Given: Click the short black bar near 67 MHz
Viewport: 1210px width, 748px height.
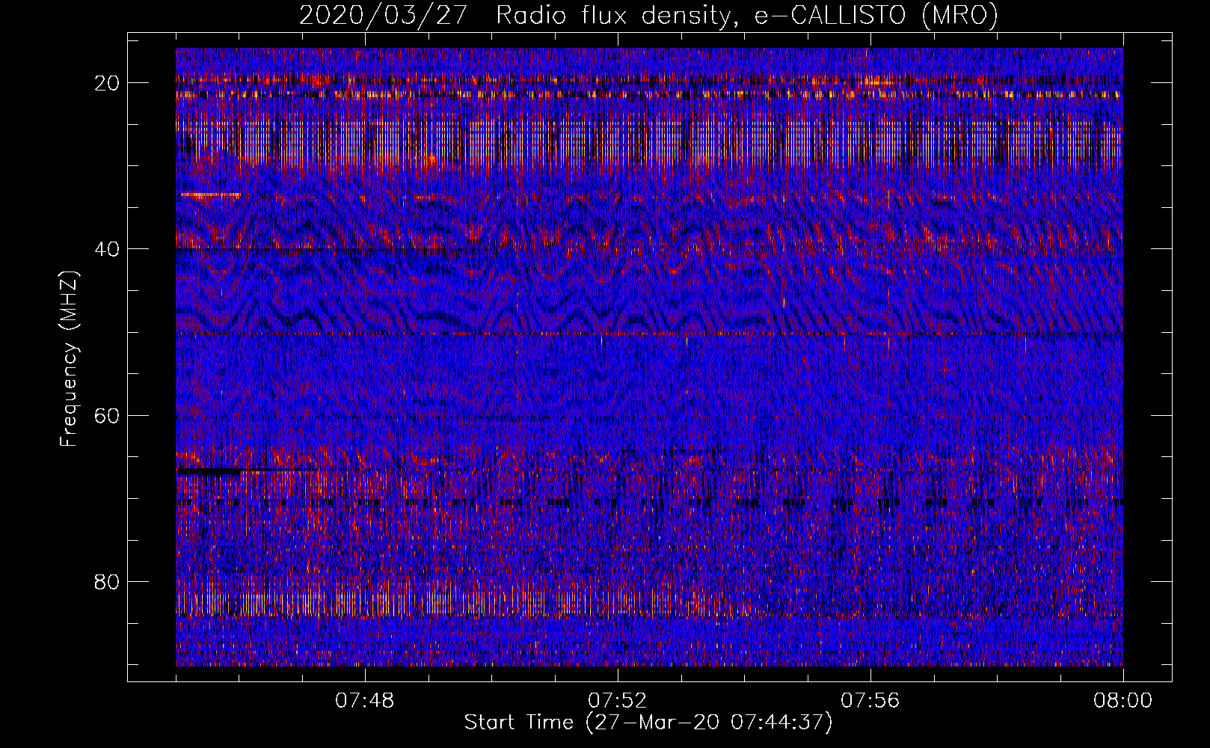Looking at the screenshot, I should click(209, 472).
